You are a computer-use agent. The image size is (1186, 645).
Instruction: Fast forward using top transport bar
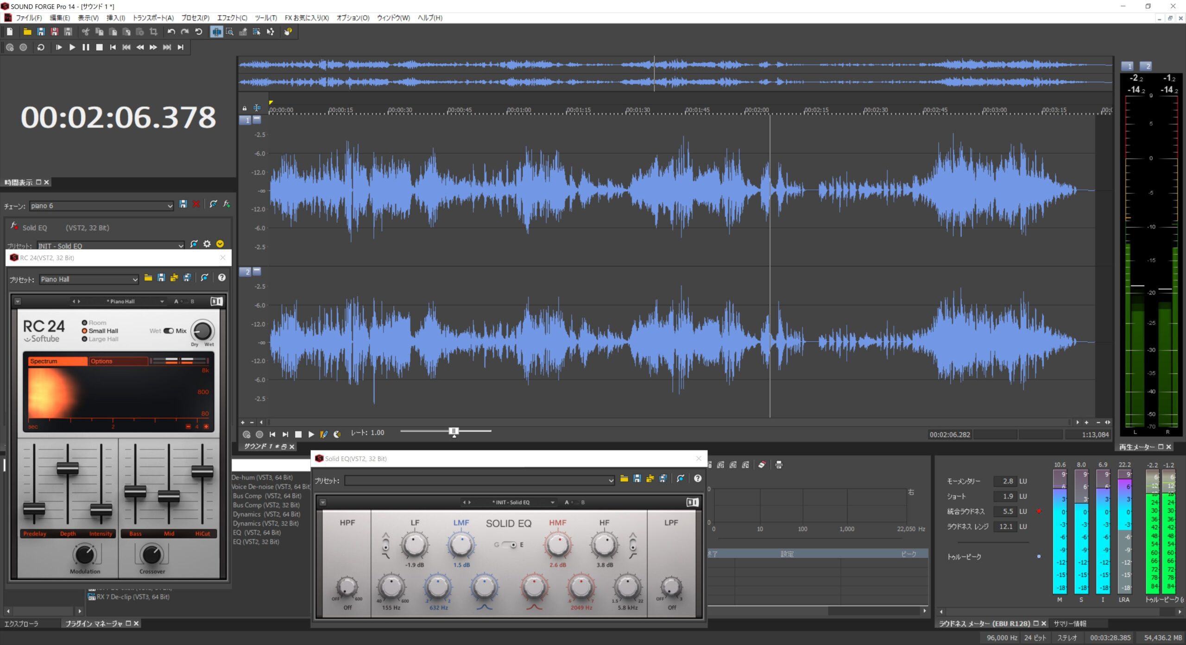point(153,47)
